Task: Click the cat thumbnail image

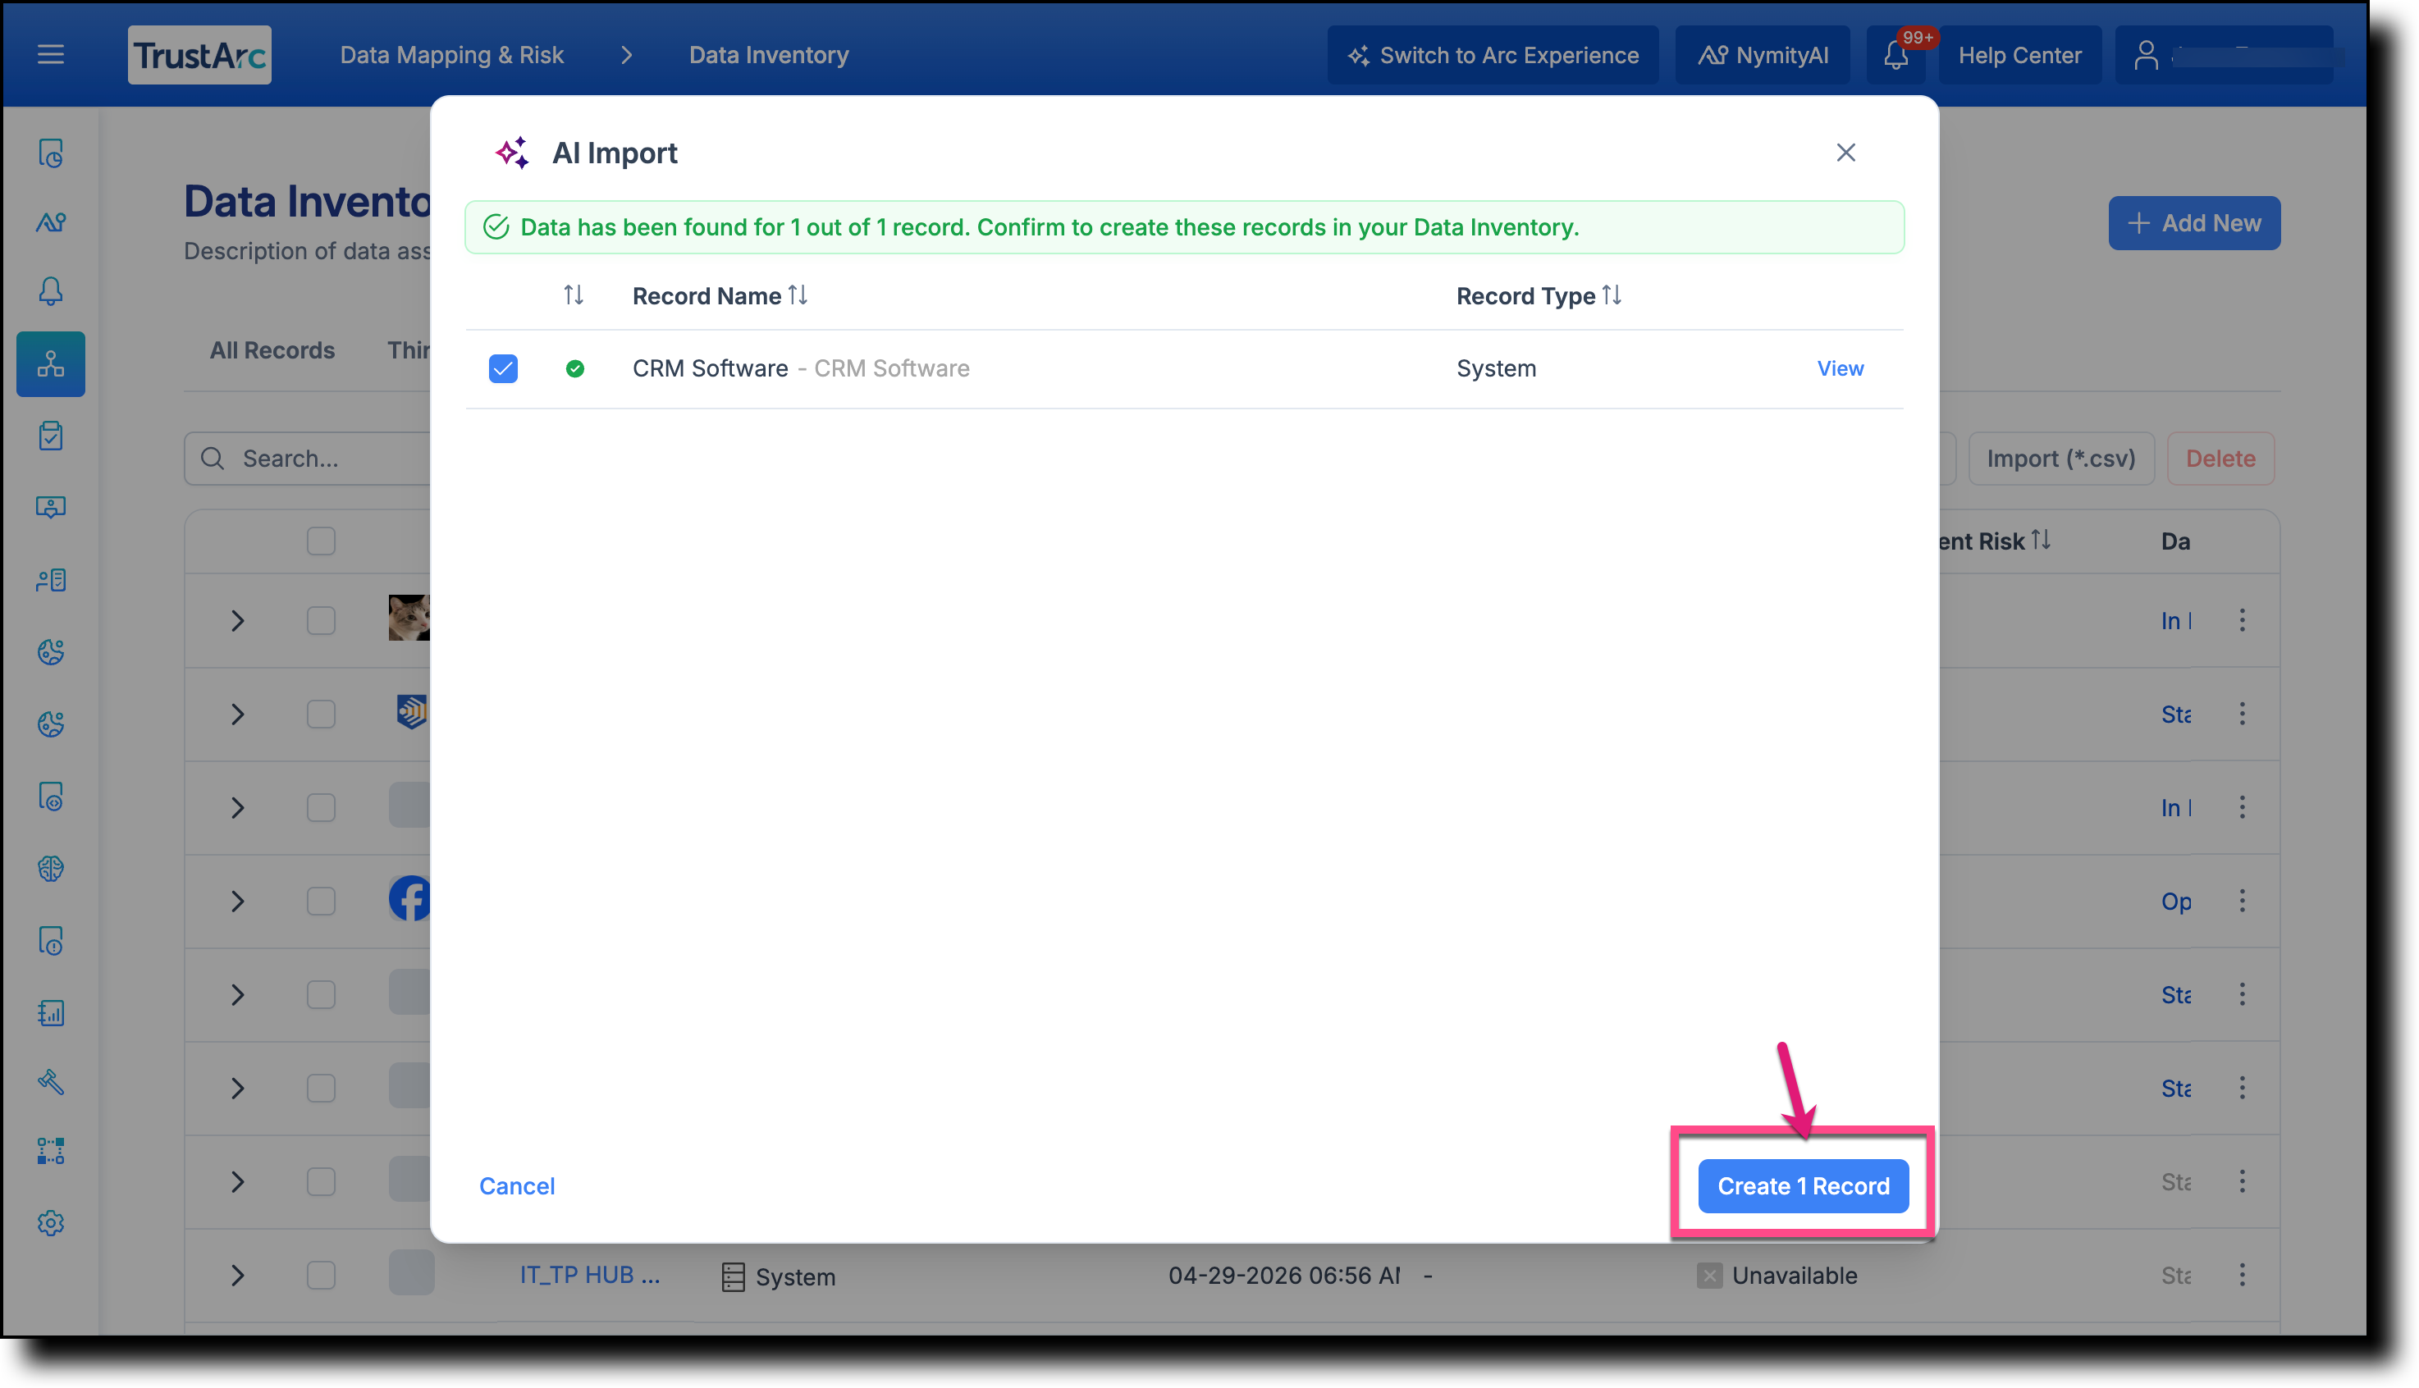Action: pyautogui.click(x=410, y=618)
